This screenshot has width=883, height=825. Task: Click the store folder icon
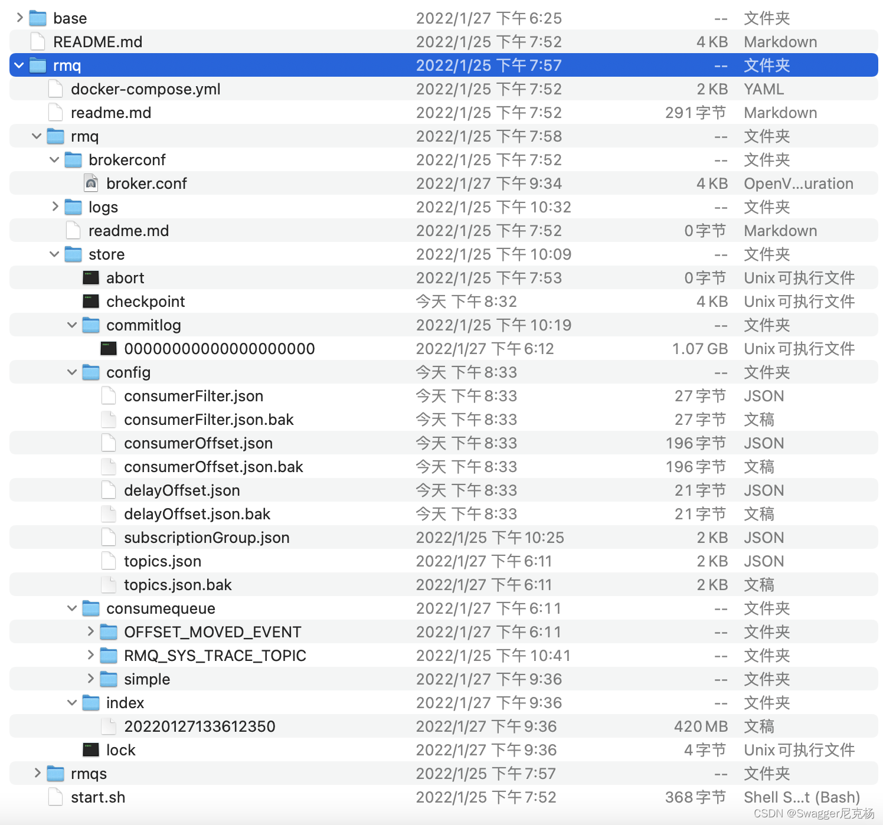pyautogui.click(x=73, y=254)
